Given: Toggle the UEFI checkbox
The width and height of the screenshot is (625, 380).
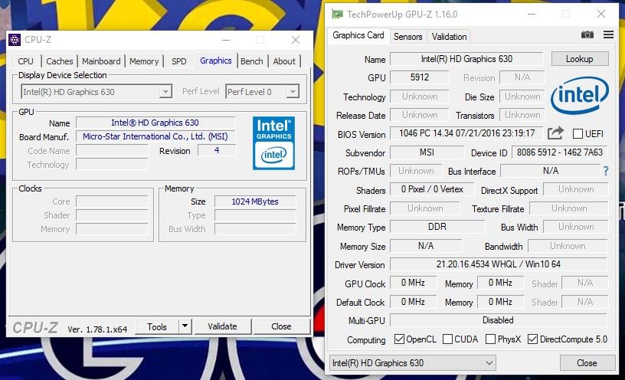Looking at the screenshot, I should 578,133.
